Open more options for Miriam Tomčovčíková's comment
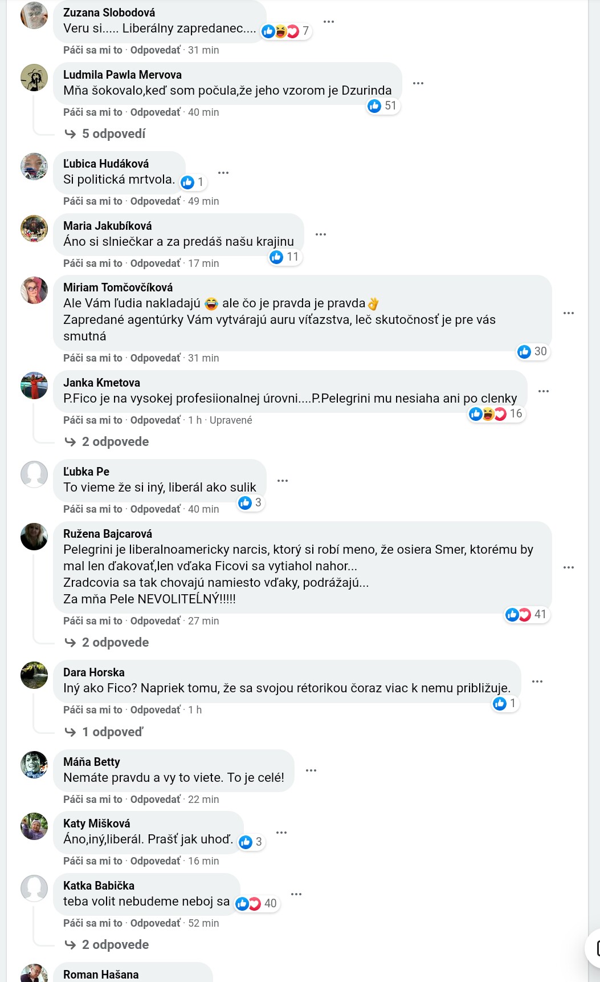This screenshot has width=600, height=982. point(569,313)
